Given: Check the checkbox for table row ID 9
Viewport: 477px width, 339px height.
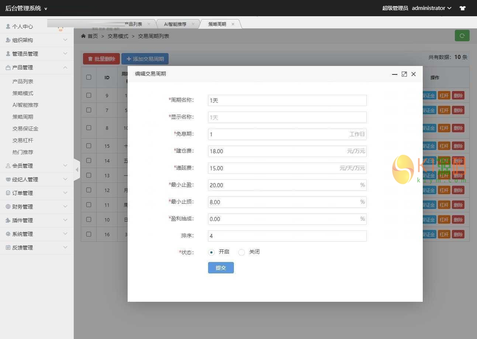Looking at the screenshot, I should 89,95.
